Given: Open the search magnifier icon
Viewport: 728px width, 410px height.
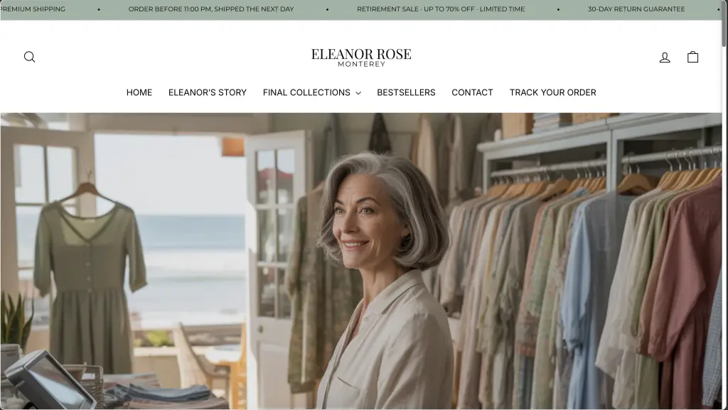Looking at the screenshot, I should [x=29, y=57].
